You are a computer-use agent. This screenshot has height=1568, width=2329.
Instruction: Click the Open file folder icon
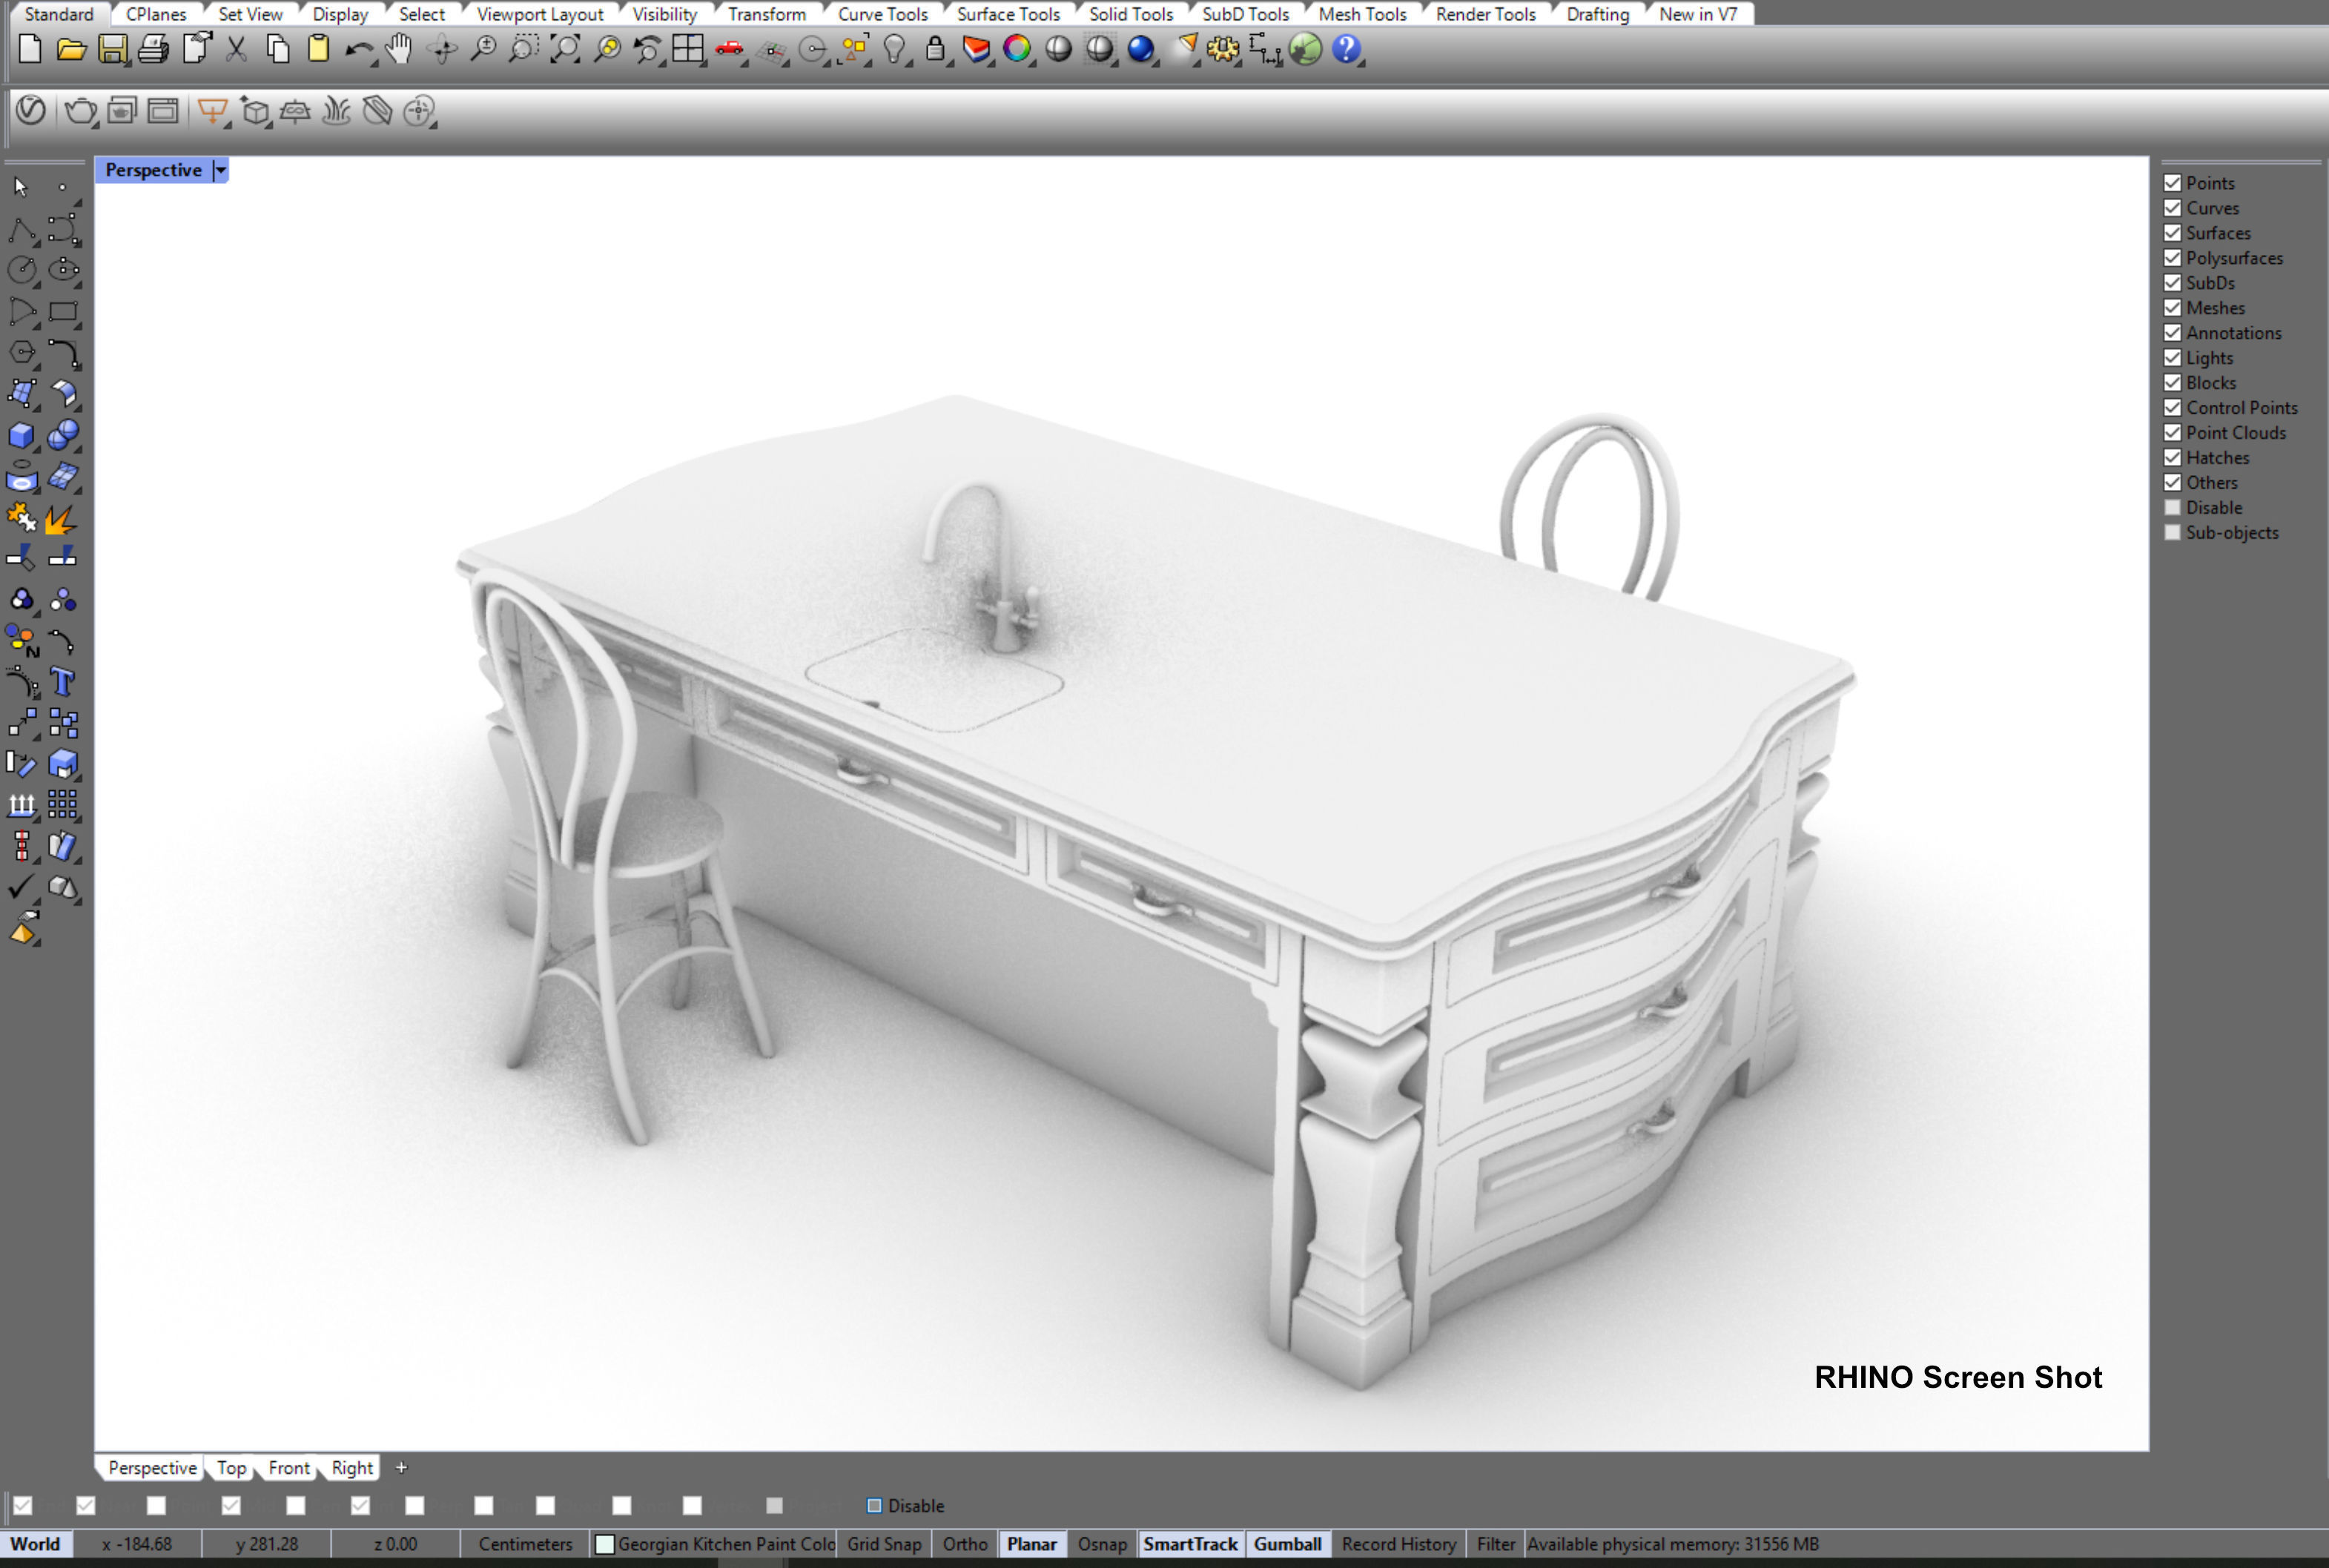(71, 48)
